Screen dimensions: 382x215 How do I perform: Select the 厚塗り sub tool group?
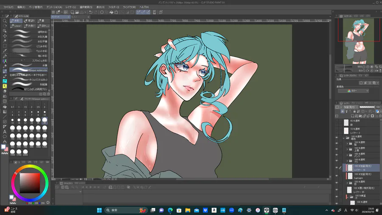point(30,21)
